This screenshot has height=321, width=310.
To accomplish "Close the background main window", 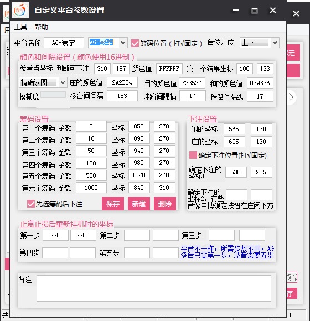I will 296,14.
